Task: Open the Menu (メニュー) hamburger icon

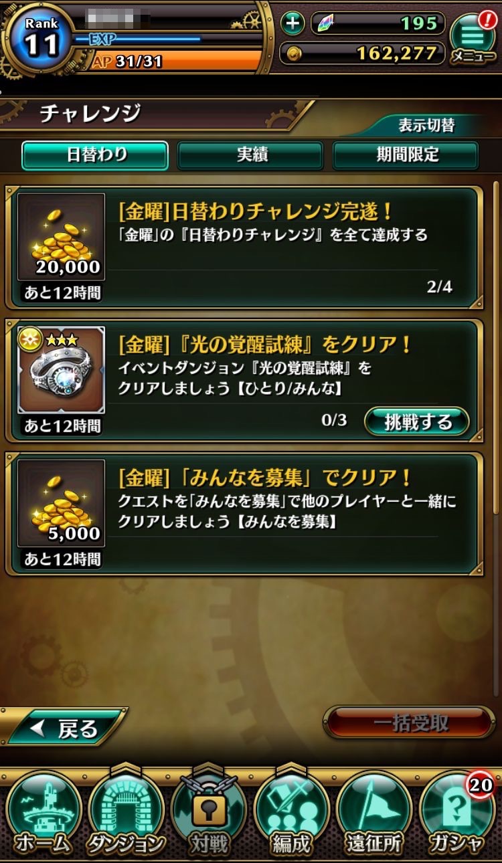Action: coord(473,37)
